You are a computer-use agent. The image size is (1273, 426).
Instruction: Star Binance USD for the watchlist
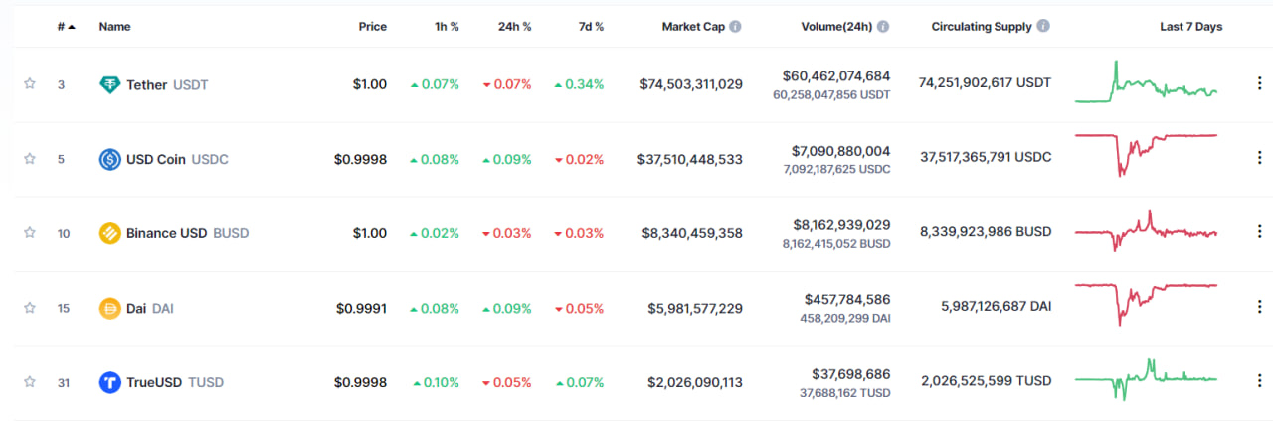30,233
